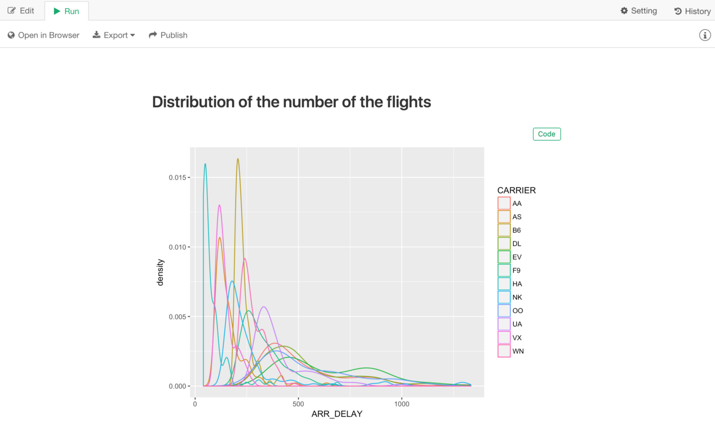
Task: Click the DL carrier legend swatch
Action: pyautogui.click(x=504, y=243)
